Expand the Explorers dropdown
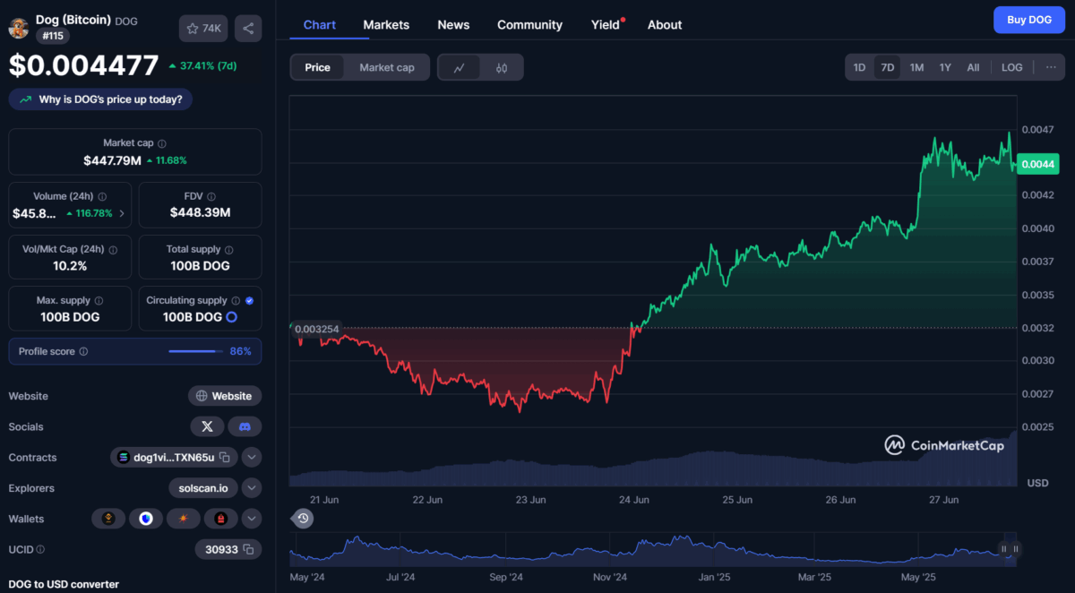 tap(252, 488)
